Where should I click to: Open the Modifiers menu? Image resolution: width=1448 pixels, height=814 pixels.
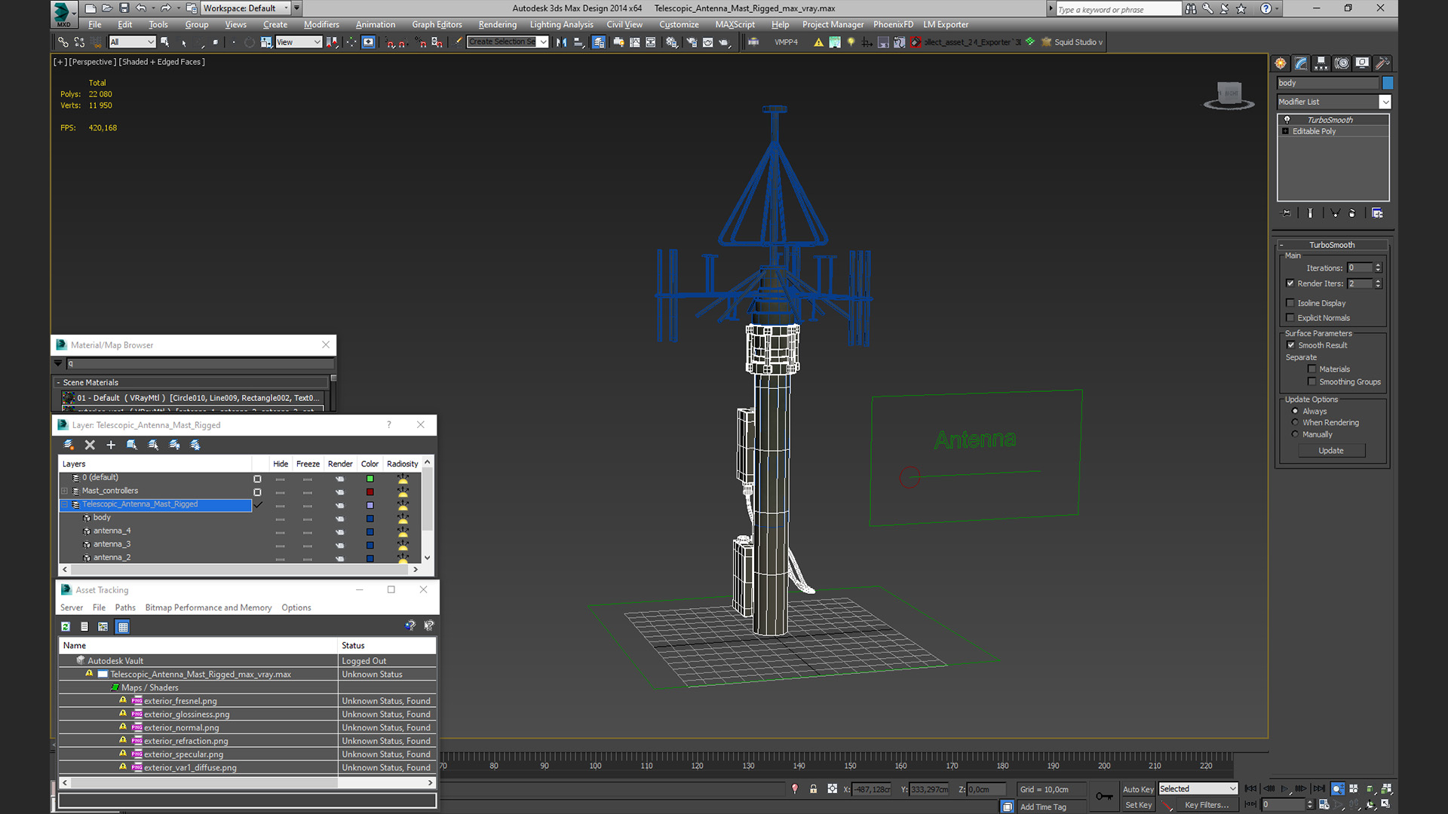pyautogui.click(x=321, y=25)
